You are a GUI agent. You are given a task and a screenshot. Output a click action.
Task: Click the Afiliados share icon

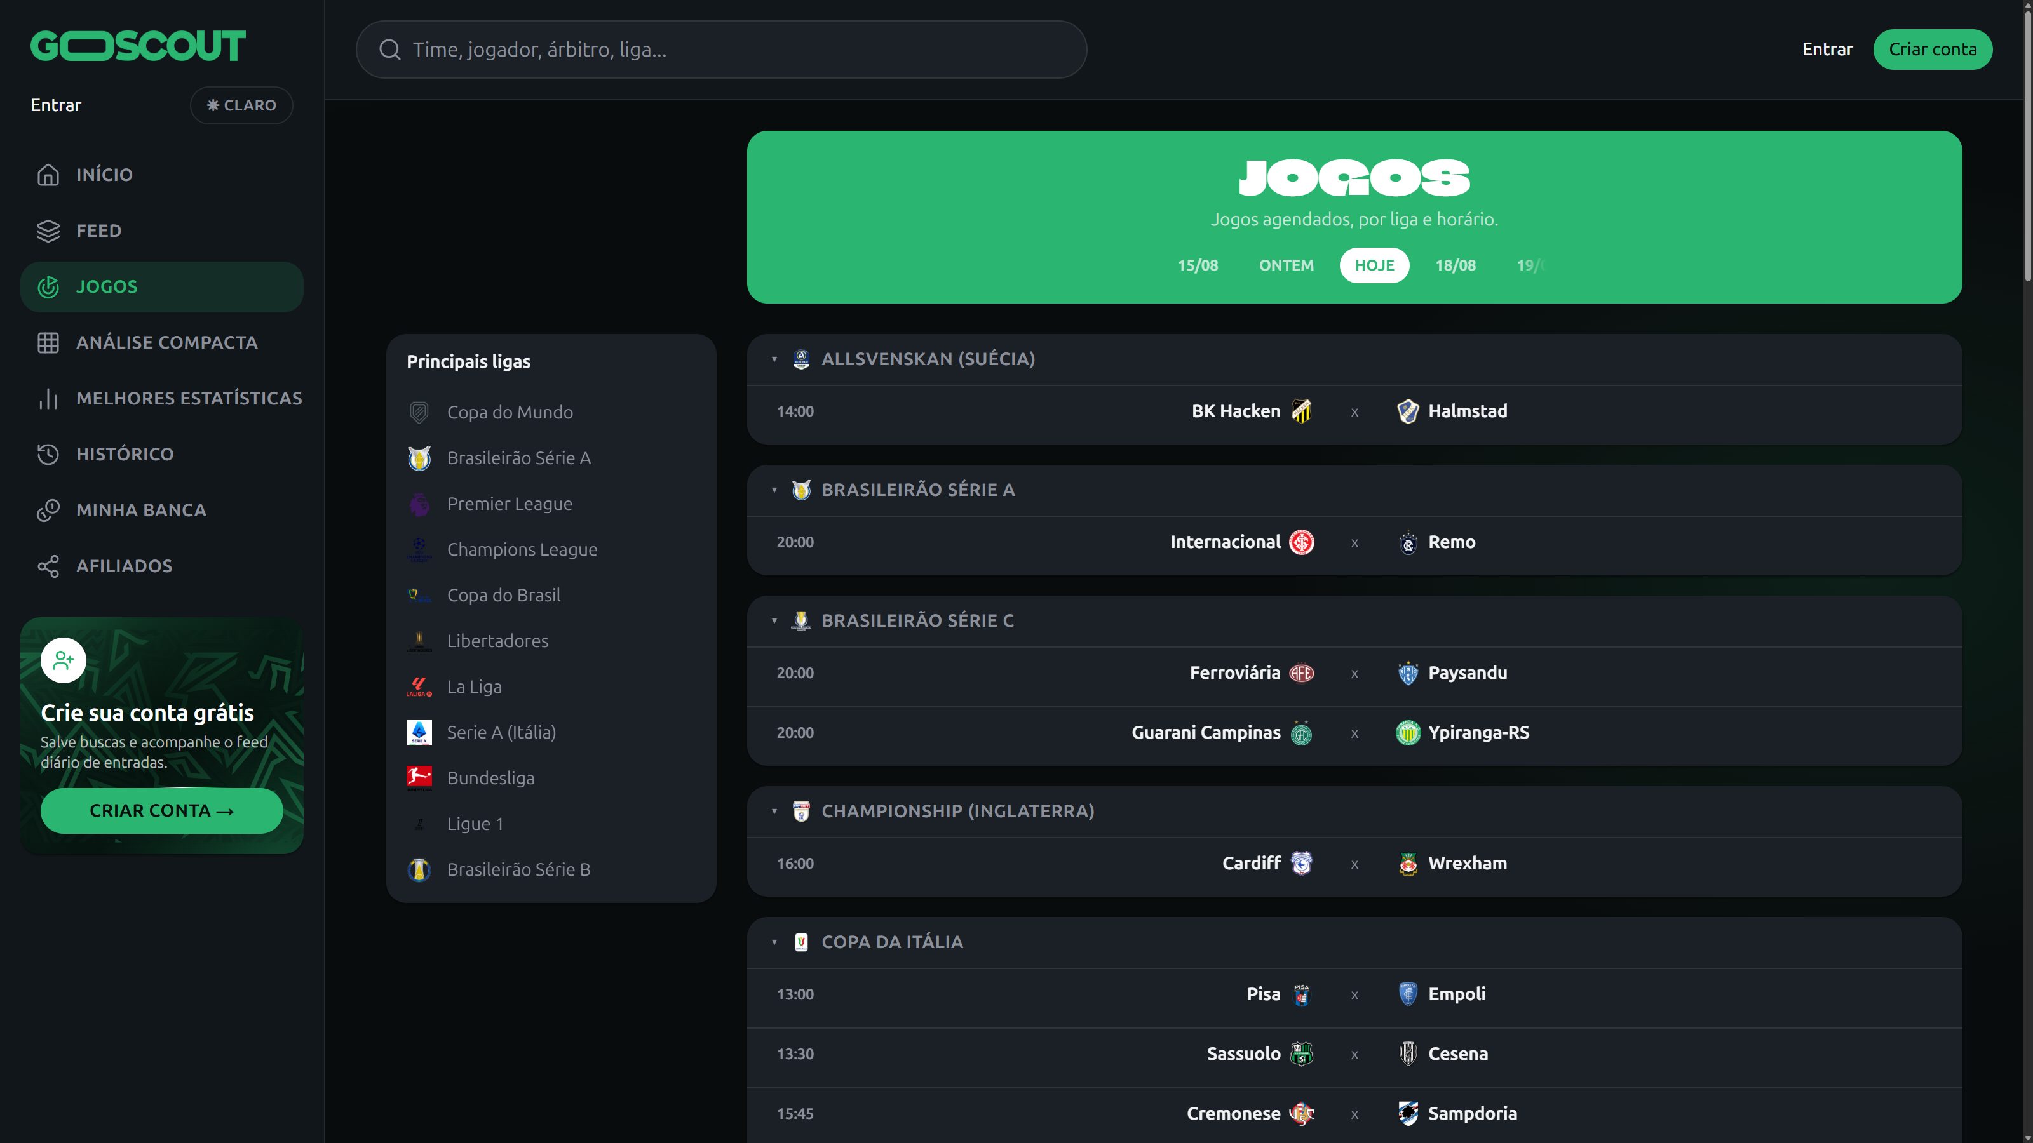coord(48,566)
